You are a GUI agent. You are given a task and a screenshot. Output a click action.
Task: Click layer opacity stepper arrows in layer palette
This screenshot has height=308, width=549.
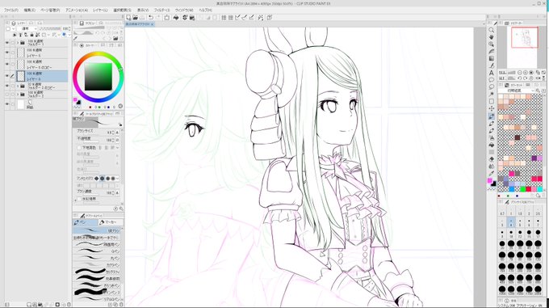point(69,28)
